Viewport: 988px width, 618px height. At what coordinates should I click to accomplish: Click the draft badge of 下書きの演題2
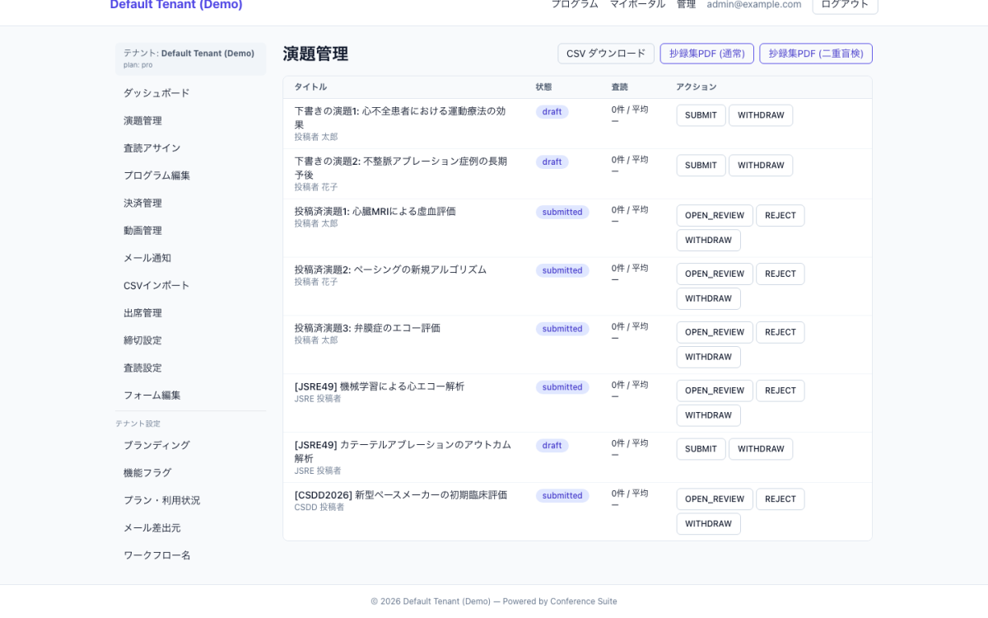[552, 162]
